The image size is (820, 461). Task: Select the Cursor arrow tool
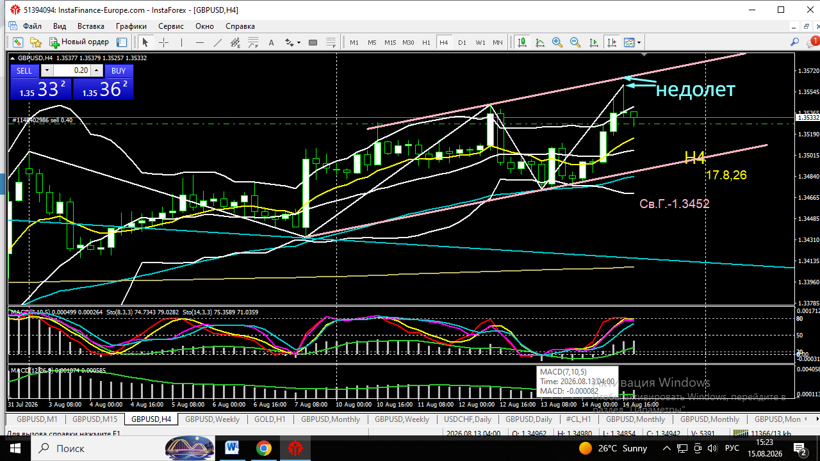tap(145, 42)
